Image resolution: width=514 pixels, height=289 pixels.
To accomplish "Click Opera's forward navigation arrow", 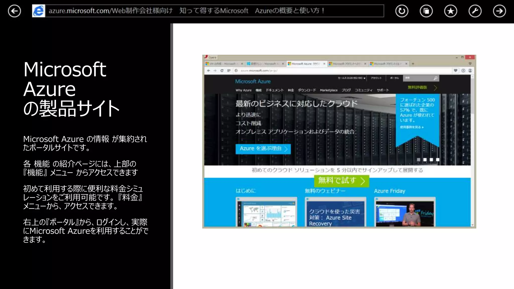I will pyautogui.click(x=215, y=70).
